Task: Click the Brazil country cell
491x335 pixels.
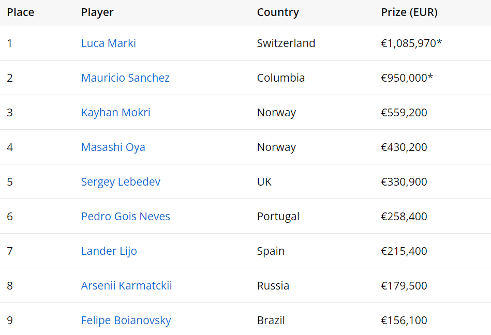Action: coord(271,321)
